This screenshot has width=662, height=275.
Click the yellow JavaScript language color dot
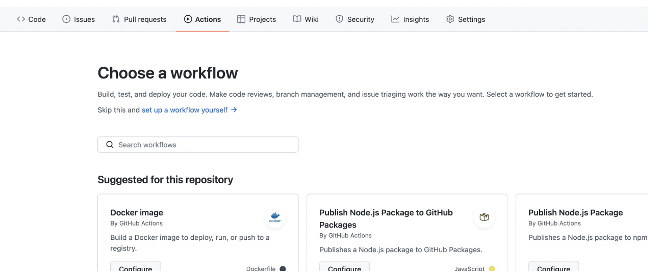[492, 268]
